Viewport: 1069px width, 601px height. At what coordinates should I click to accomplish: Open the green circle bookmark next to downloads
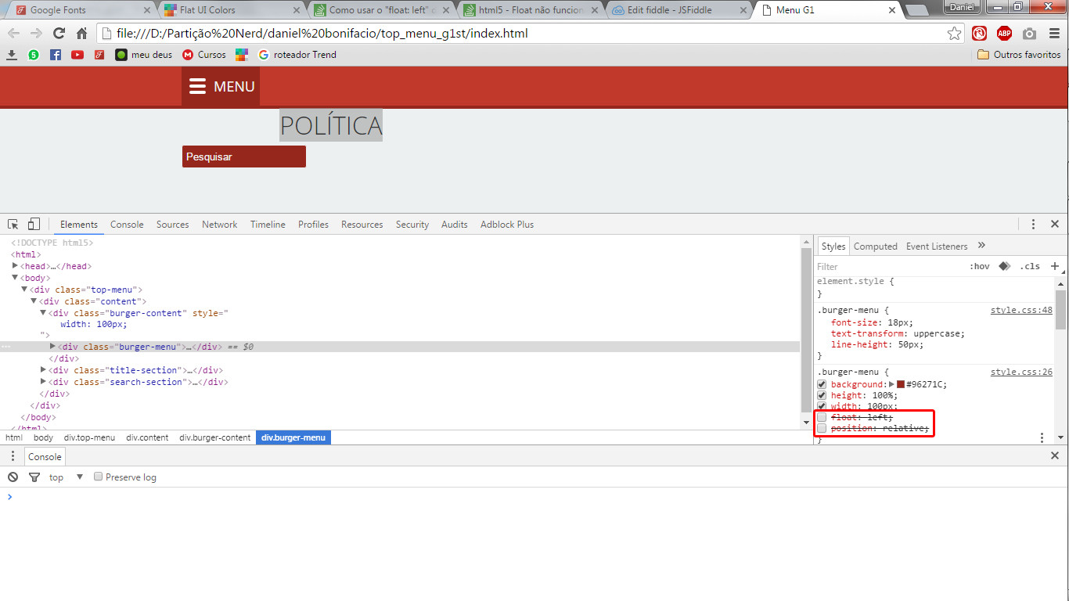(x=34, y=55)
